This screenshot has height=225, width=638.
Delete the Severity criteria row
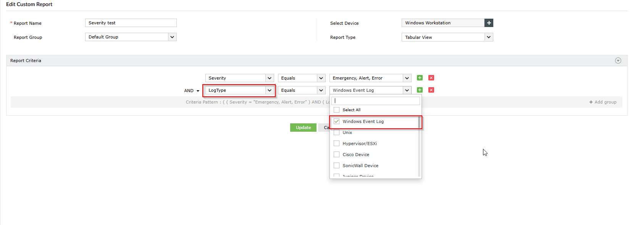point(431,78)
